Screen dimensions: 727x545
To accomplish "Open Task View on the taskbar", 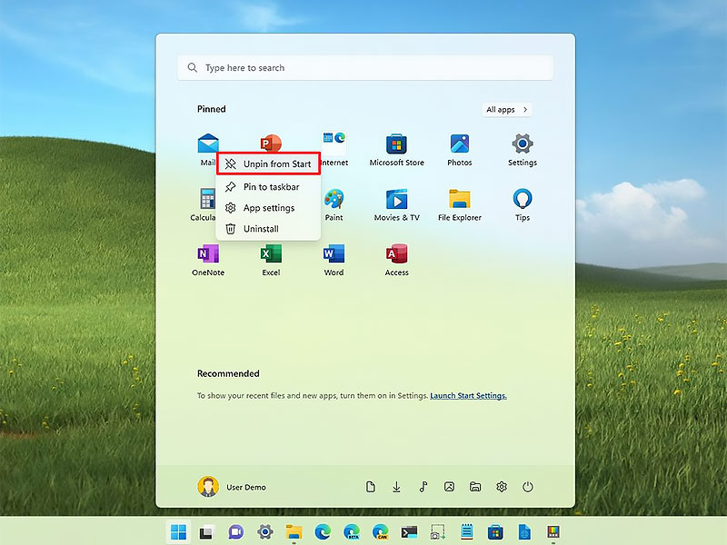I will tap(207, 531).
